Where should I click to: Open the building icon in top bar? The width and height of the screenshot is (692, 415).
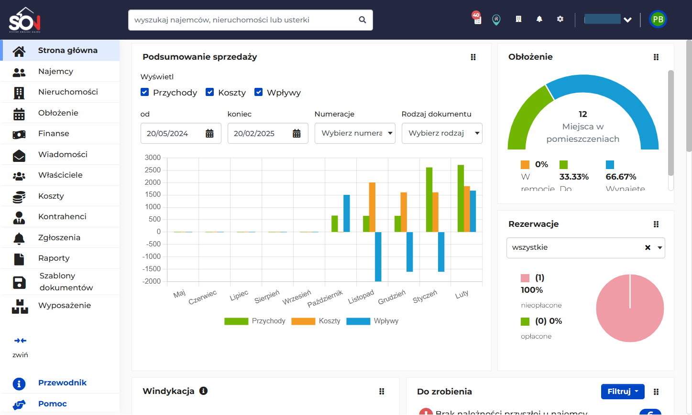tap(518, 19)
